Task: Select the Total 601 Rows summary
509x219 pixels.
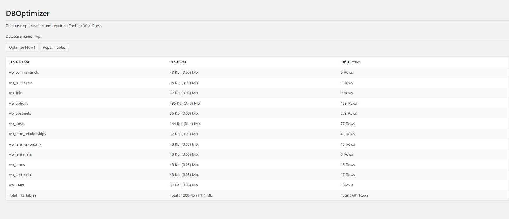Action: tap(354, 195)
